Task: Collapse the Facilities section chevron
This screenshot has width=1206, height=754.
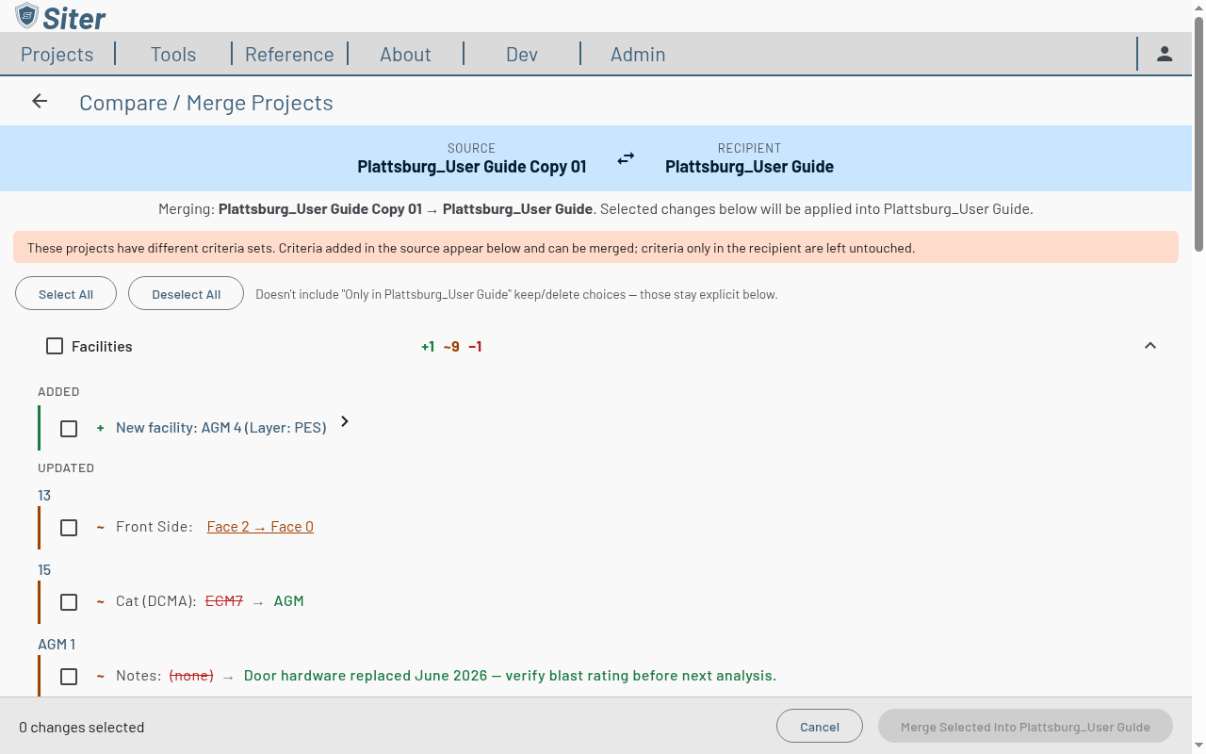Action: pyautogui.click(x=1149, y=346)
